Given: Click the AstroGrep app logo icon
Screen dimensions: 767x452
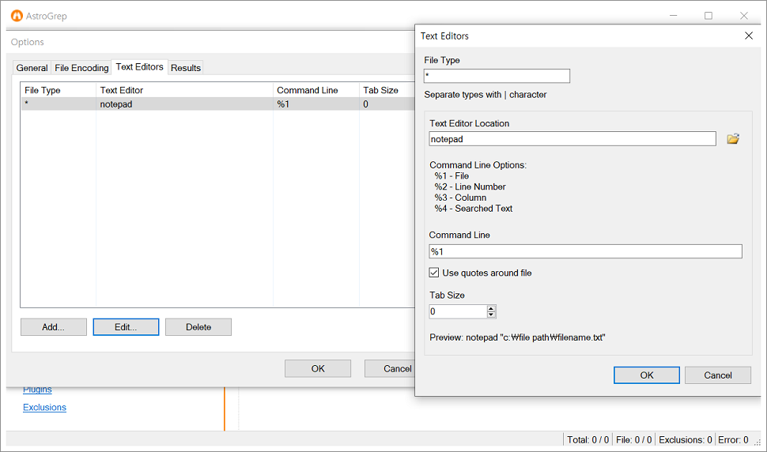Looking at the screenshot, I should 17,16.
